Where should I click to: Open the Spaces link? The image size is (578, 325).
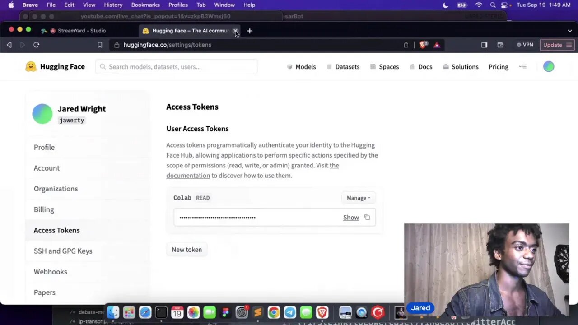384,66
